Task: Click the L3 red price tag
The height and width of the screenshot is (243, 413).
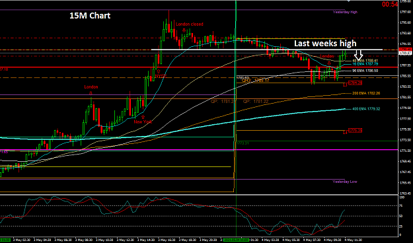Action: [x=355, y=83]
